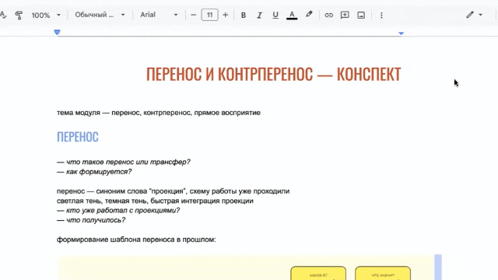Increase font size with plus button
Image resolution: width=498 pixels, height=280 pixels.
(225, 15)
